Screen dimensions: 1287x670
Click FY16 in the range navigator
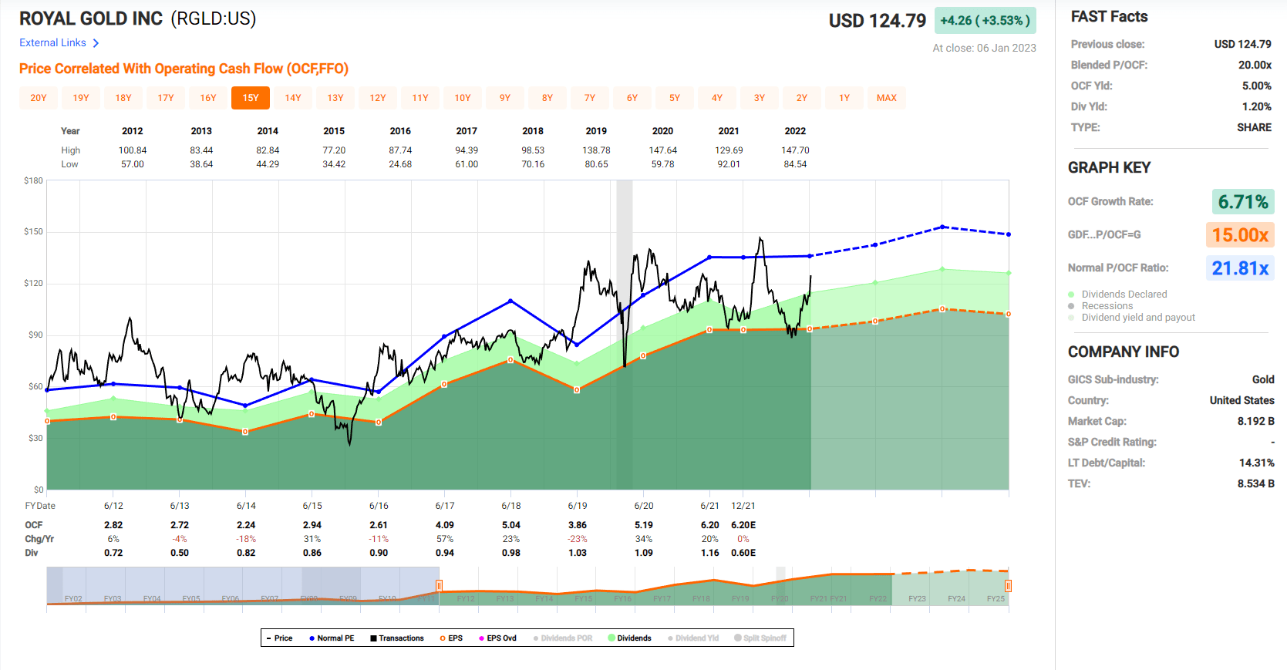coord(623,599)
